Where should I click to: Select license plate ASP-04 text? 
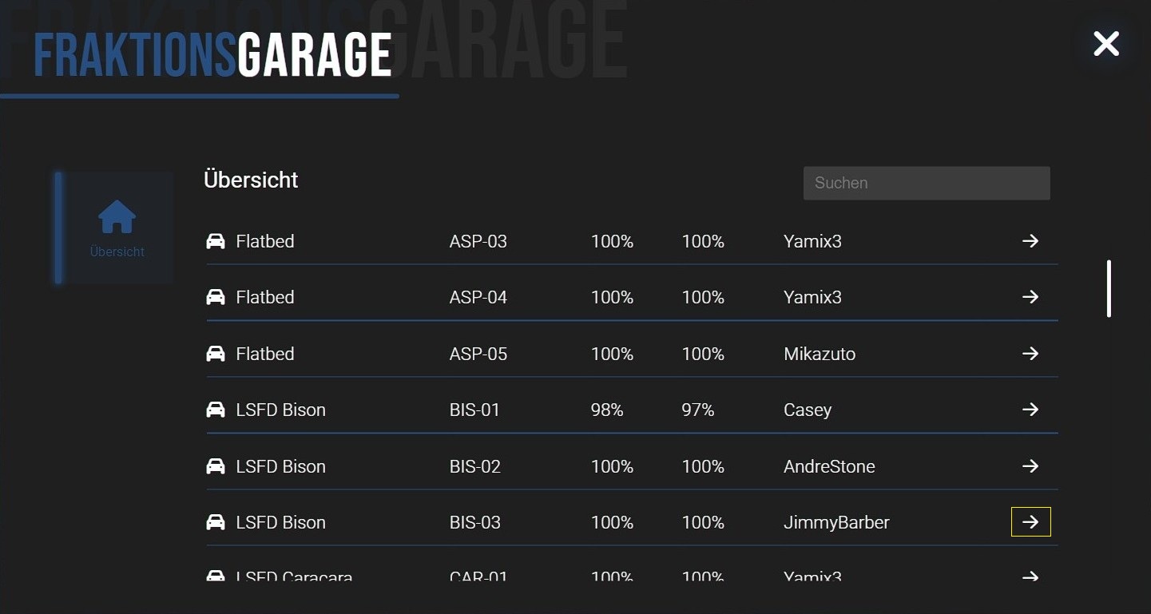(478, 297)
